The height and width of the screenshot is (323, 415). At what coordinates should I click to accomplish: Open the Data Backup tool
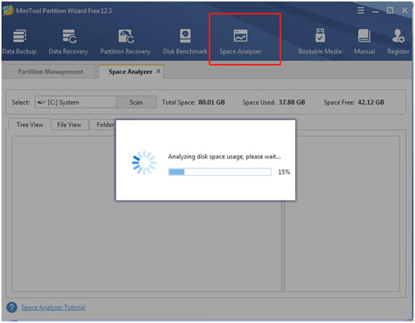tap(19, 42)
